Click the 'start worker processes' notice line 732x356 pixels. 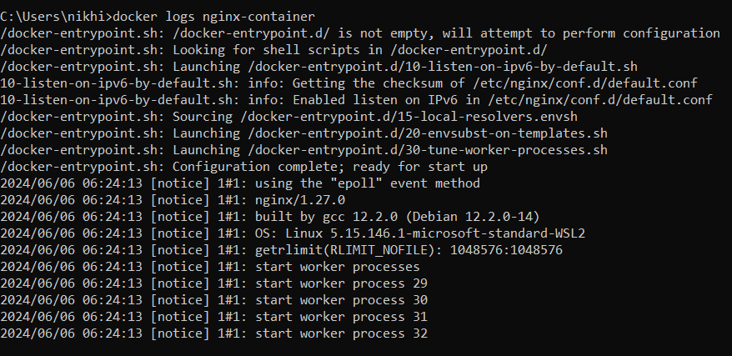(210, 267)
